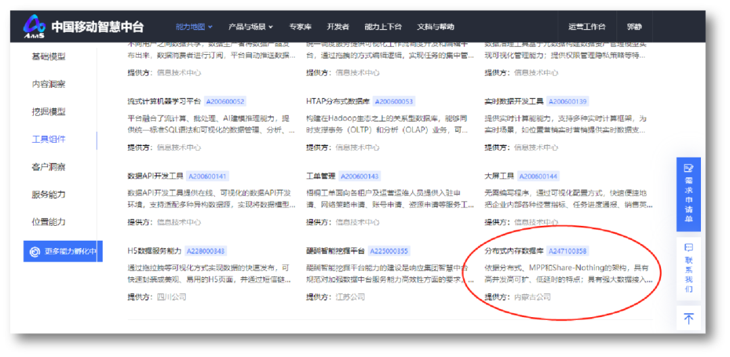The width and height of the screenshot is (730, 357).
Task: Open the 流式计算机器学习平台 card title
Action: point(164,101)
